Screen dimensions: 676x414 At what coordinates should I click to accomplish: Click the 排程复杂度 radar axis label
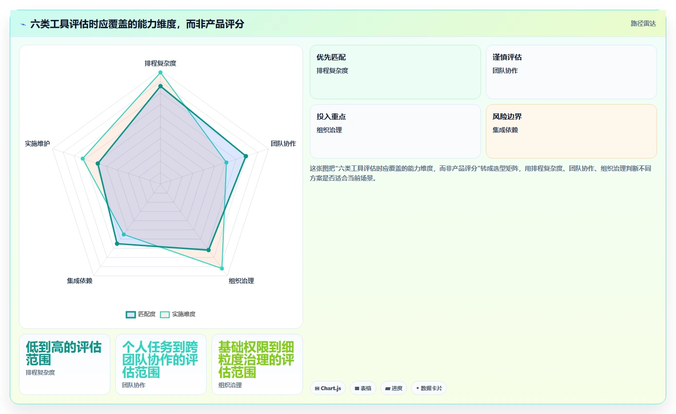click(160, 63)
